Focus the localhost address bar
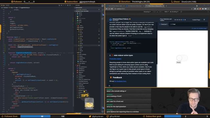The height and width of the screenshot is (118, 210). click(153, 9)
